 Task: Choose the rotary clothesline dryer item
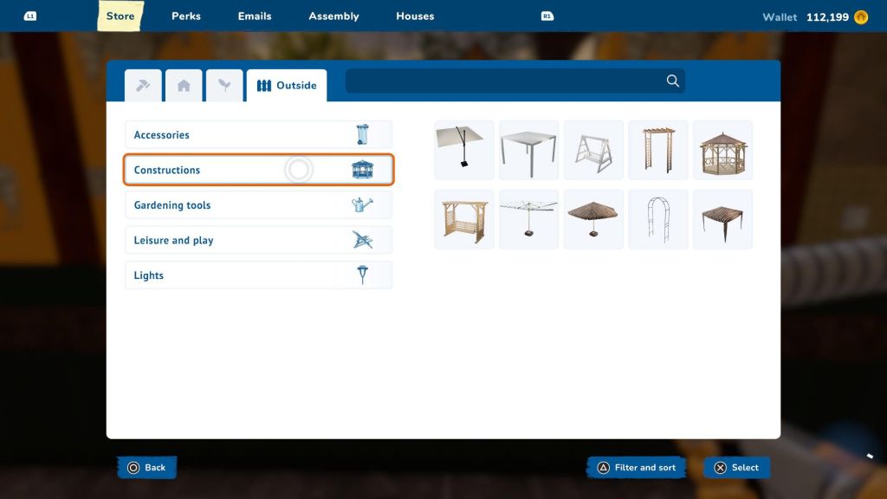[528, 219]
